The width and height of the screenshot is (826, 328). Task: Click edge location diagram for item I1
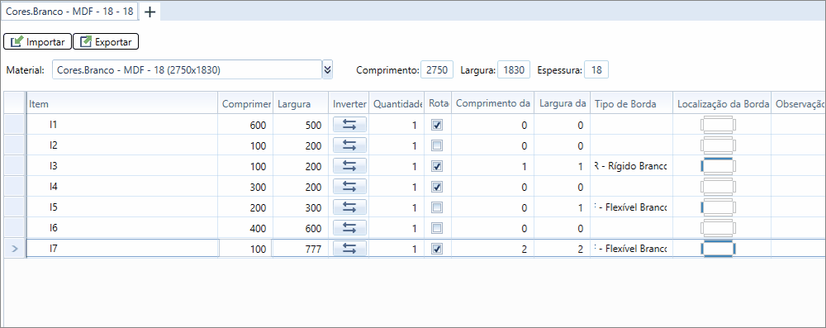click(x=718, y=125)
